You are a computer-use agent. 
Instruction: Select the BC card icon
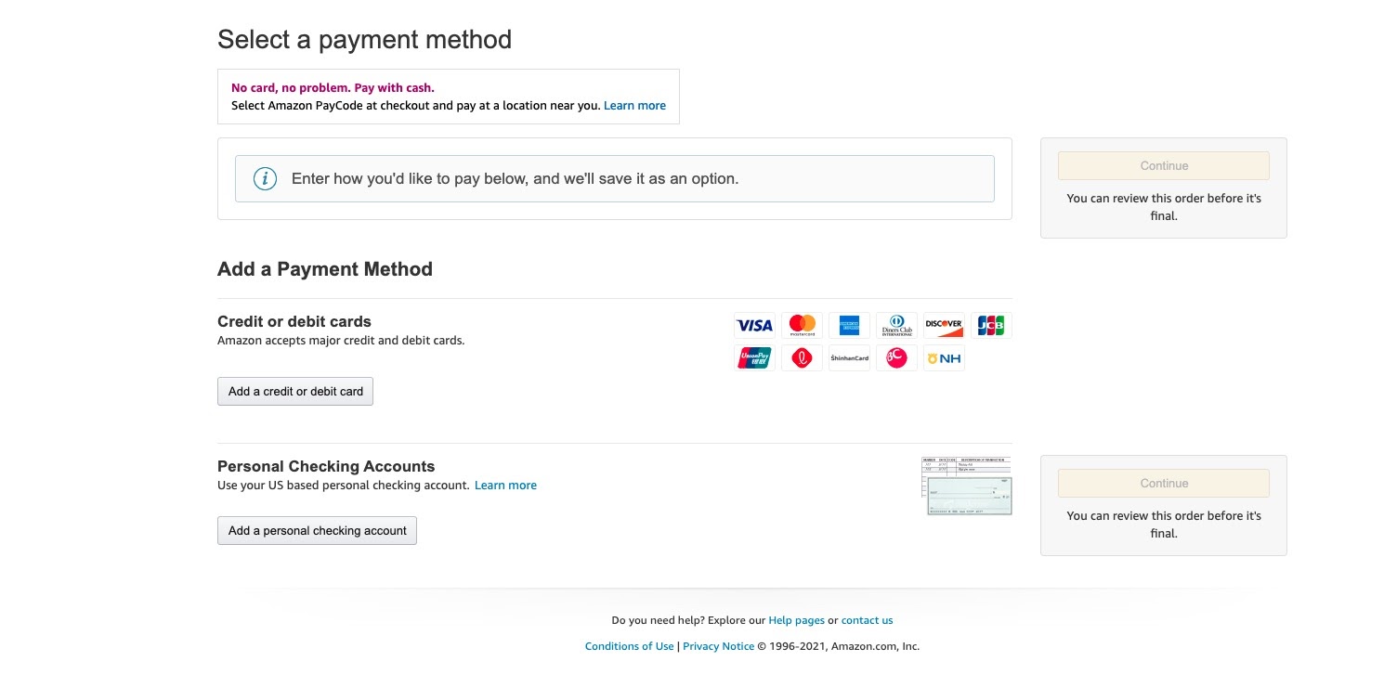coord(896,358)
